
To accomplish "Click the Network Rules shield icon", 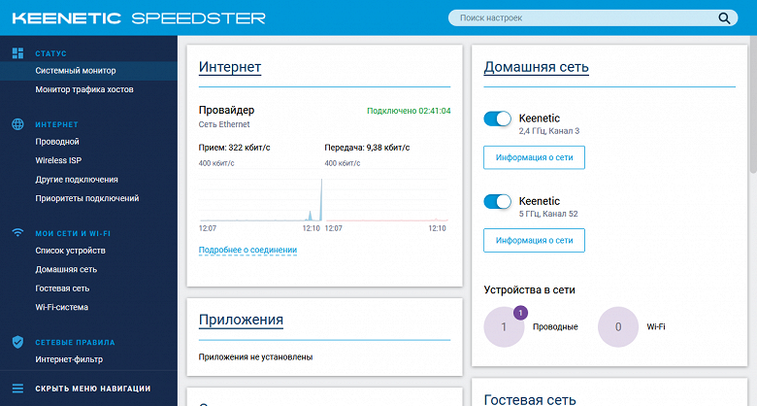I will [17, 342].
